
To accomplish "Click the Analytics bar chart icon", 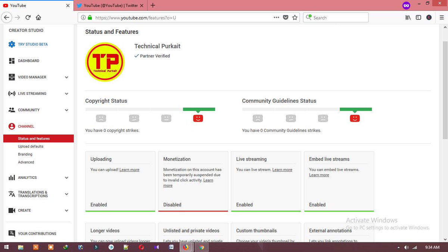I will pyautogui.click(x=12, y=178).
